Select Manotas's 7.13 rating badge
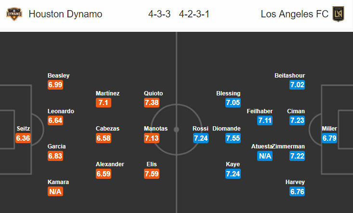This screenshot has height=213, width=353. 152,138
